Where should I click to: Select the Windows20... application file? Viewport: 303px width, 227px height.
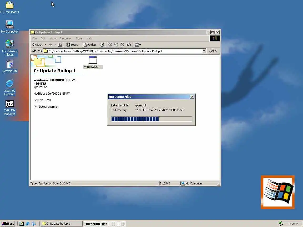point(93,62)
